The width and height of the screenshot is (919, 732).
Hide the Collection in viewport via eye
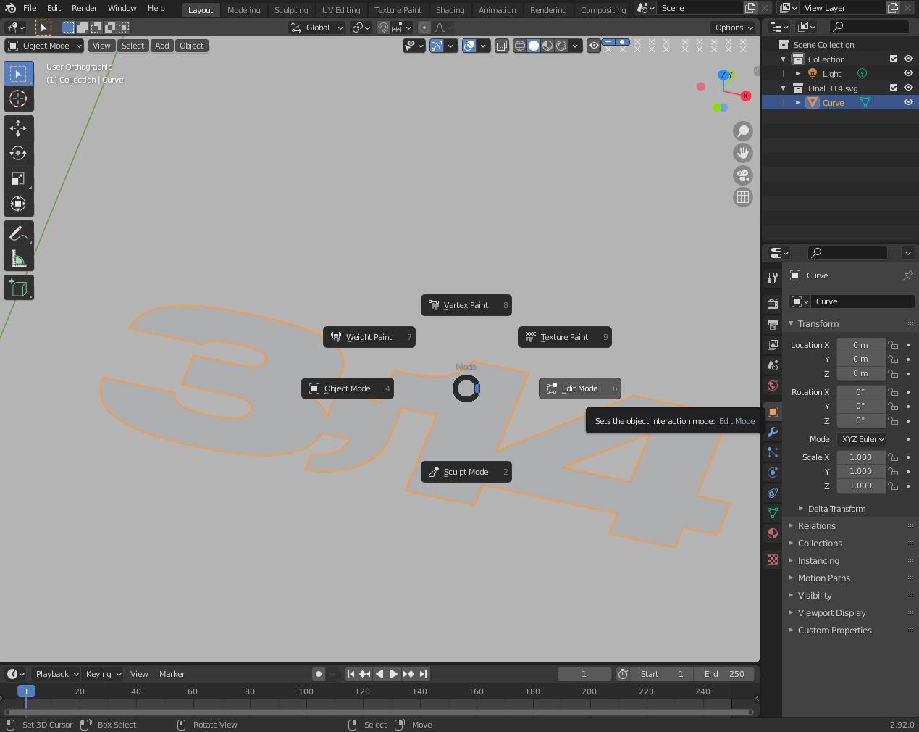[908, 59]
